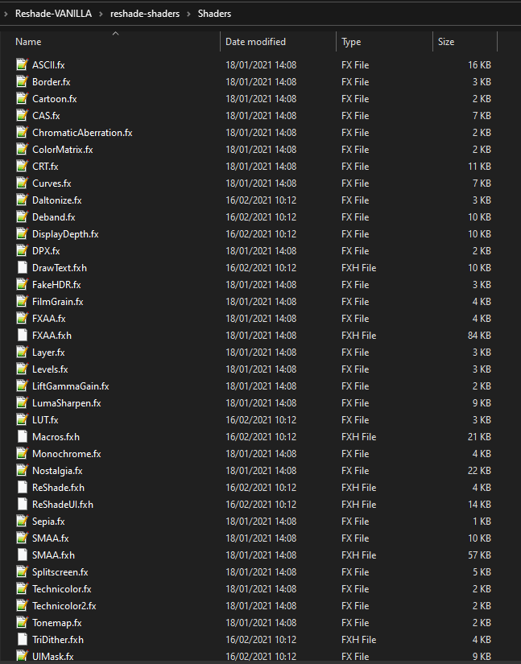This screenshot has width=521, height=664.
Task: Sort files by the Type column header
Action: pos(351,42)
